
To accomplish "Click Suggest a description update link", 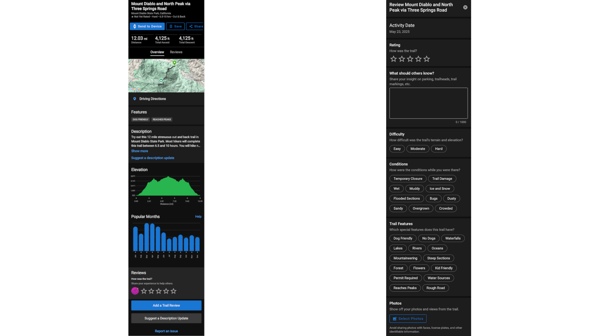I will 153,158.
